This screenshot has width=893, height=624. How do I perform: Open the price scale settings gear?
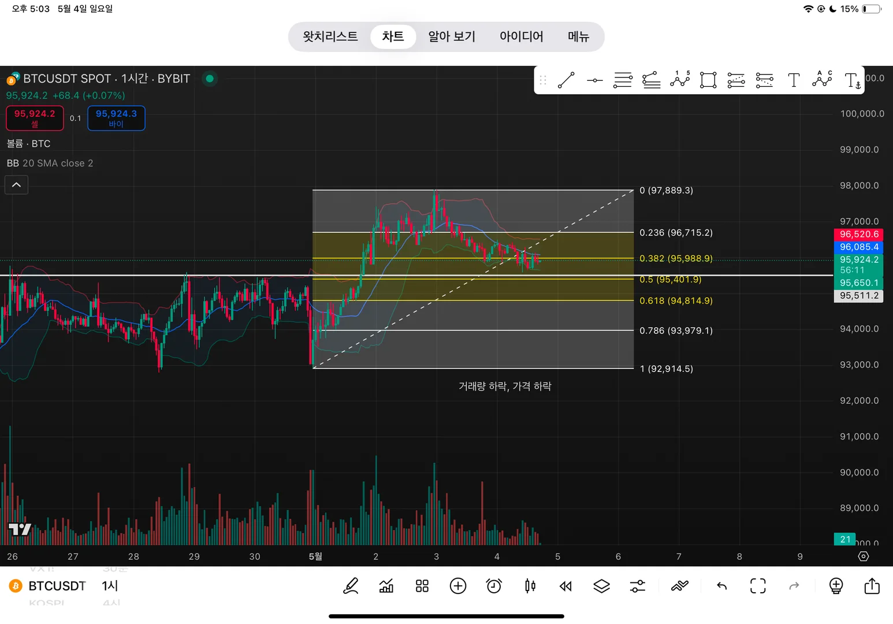tap(864, 556)
